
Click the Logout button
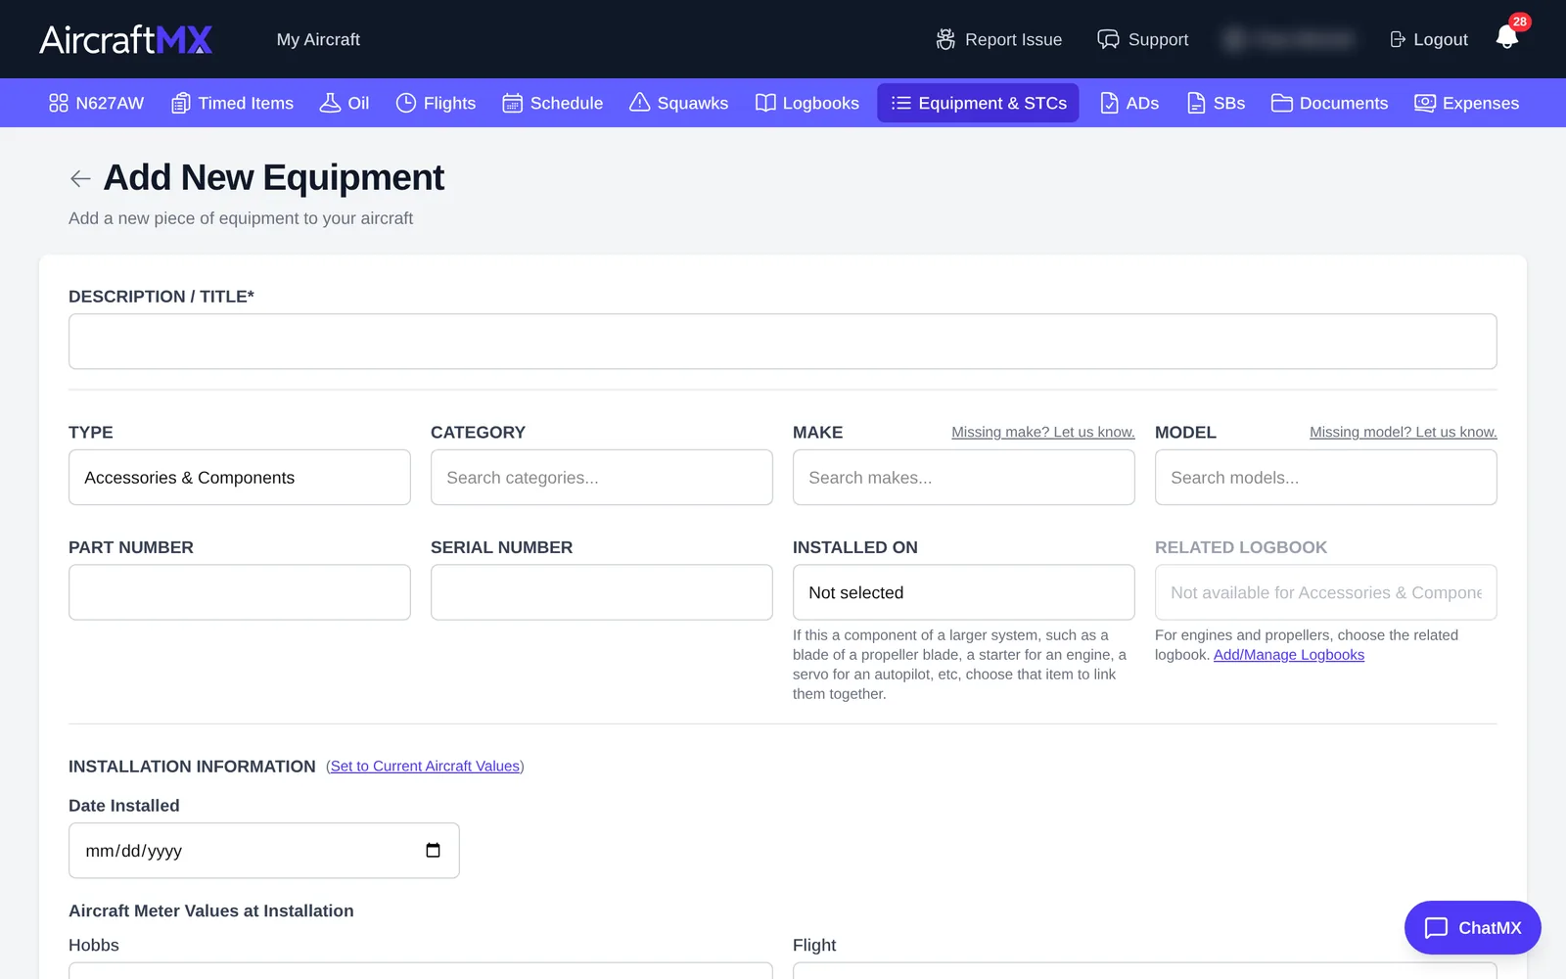click(x=1429, y=39)
